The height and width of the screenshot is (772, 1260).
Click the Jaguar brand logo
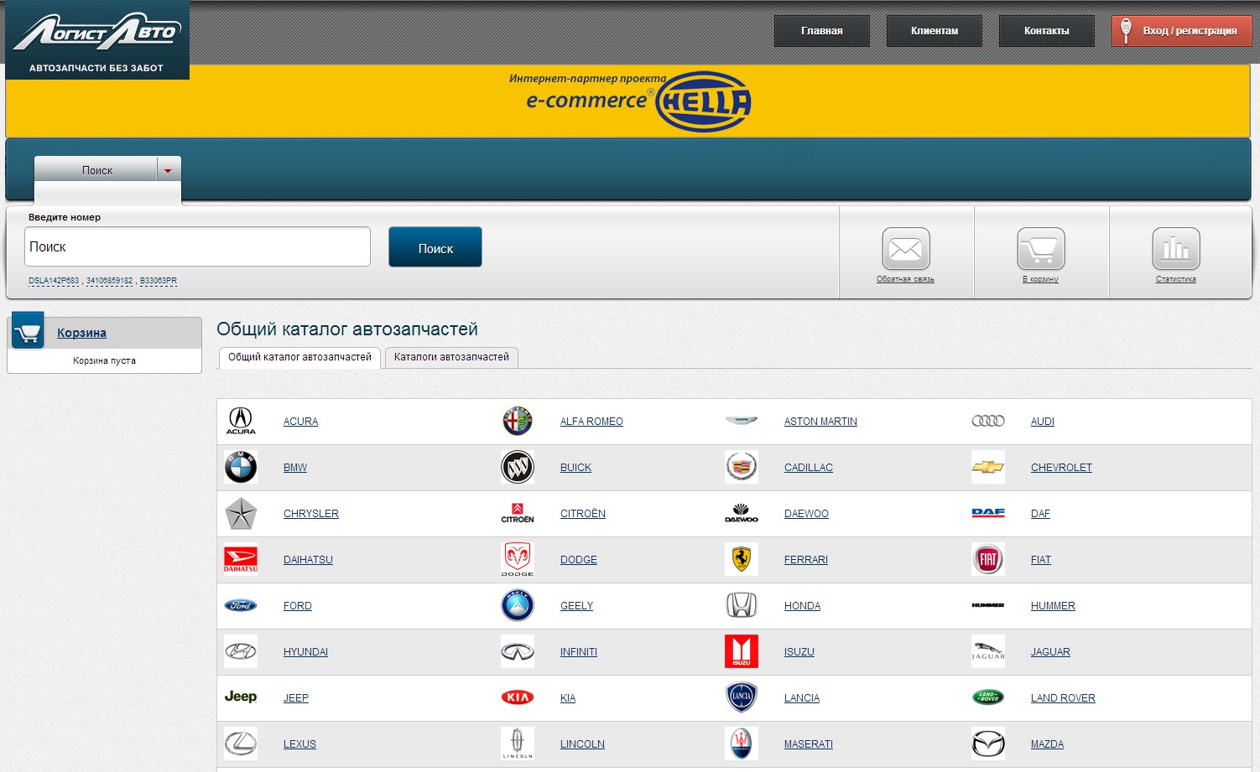(x=988, y=651)
